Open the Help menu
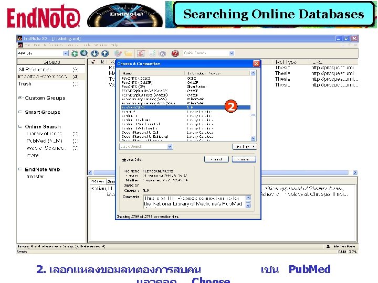Image resolution: width=378 pixels, height=283 pixels. pos(115,45)
